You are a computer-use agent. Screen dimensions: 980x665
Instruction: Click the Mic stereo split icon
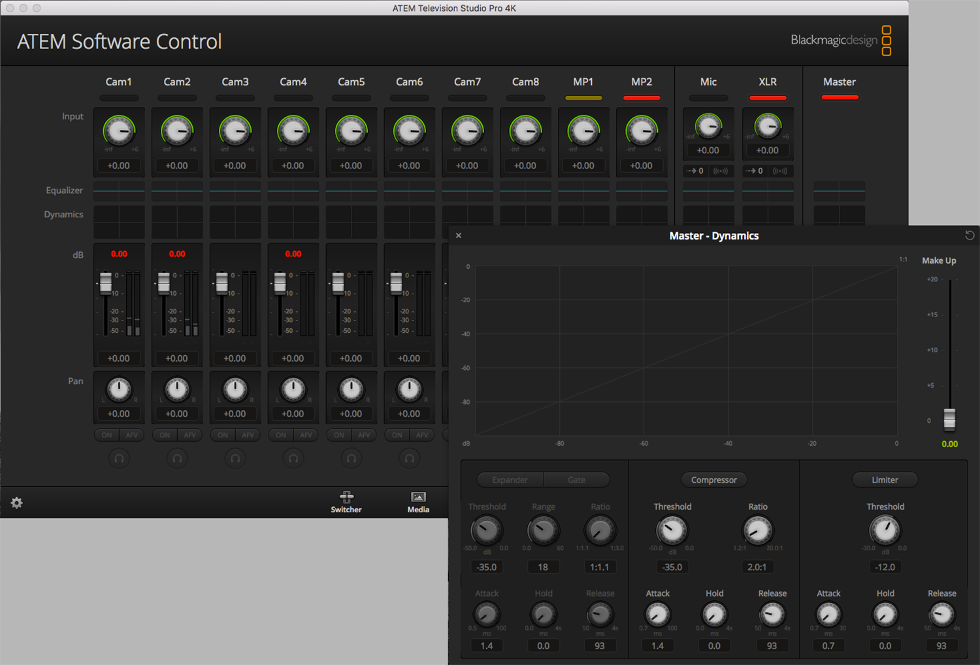721,171
